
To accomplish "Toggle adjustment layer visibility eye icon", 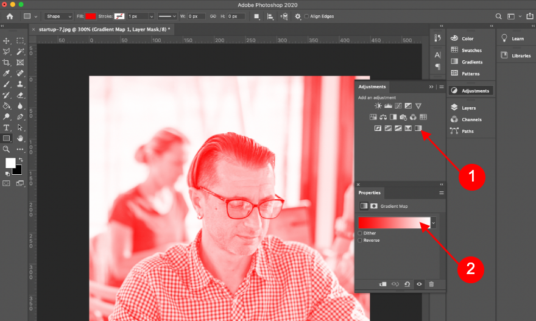I will pyautogui.click(x=419, y=284).
